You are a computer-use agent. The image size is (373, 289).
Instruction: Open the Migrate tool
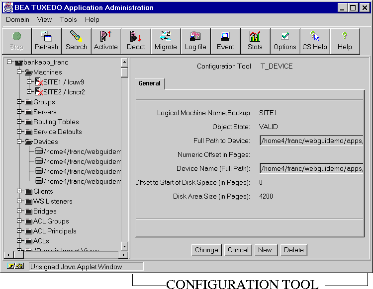[x=166, y=41]
